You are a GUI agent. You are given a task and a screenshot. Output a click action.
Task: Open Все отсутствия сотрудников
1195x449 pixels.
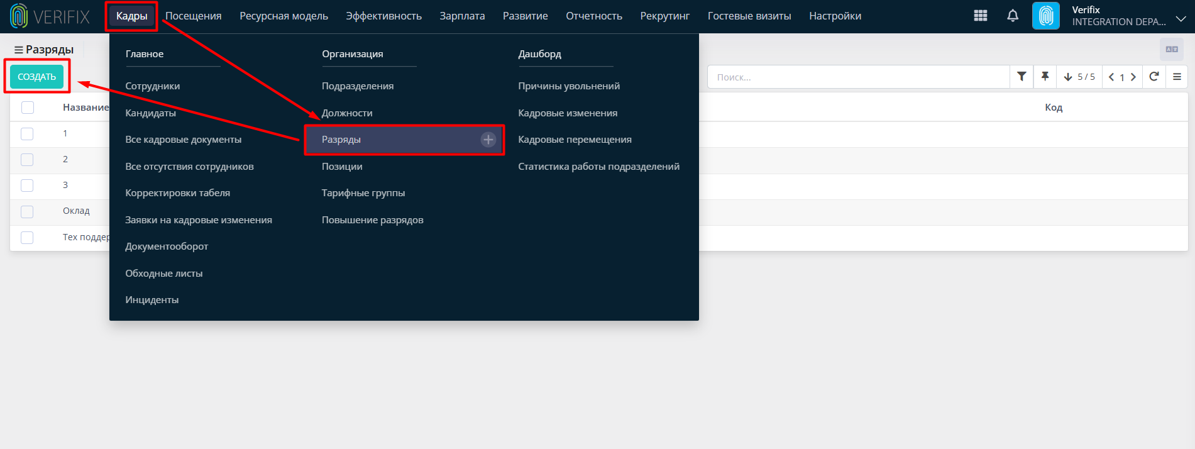tap(190, 167)
